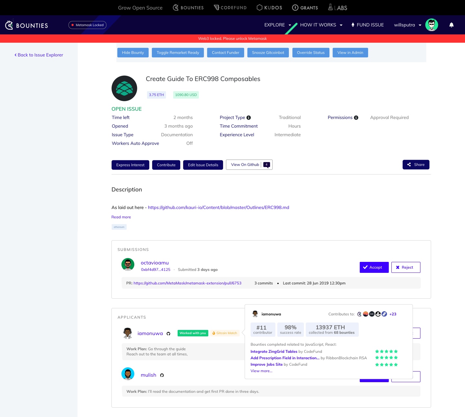Open the Gitcoin Bounties logo in the header

coord(26,25)
